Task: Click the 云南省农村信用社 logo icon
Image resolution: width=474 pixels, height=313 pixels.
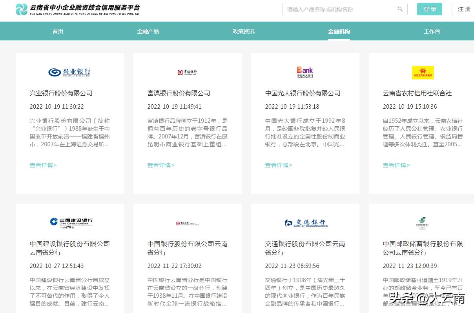Action: (423, 72)
